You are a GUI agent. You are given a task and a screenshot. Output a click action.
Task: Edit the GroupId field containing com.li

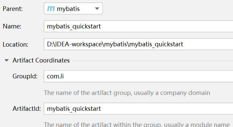coord(138,76)
